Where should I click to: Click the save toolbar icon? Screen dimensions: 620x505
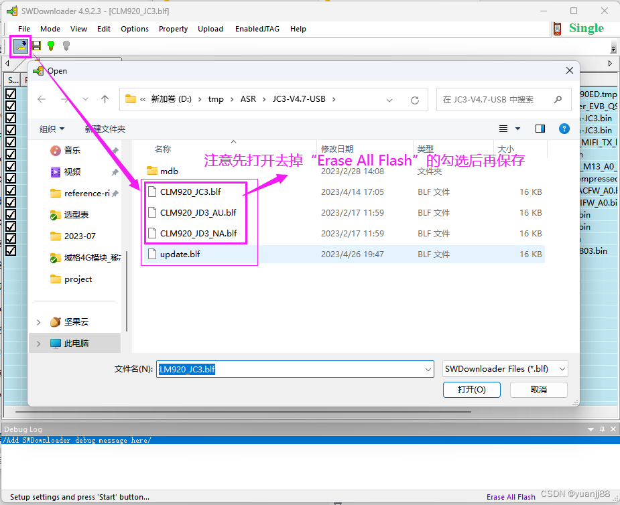(x=36, y=46)
